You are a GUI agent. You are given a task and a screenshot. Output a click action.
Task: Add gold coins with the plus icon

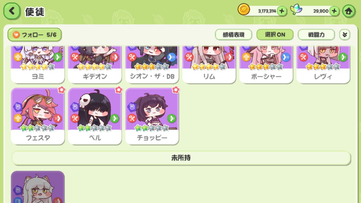coord(282,11)
